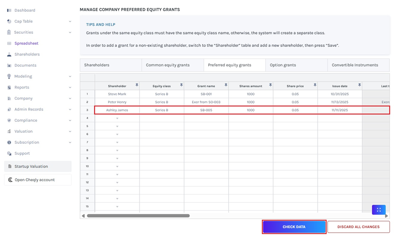This screenshot has width=394, height=237.
Task: Click the Documents folder icon
Action: tap(9, 66)
